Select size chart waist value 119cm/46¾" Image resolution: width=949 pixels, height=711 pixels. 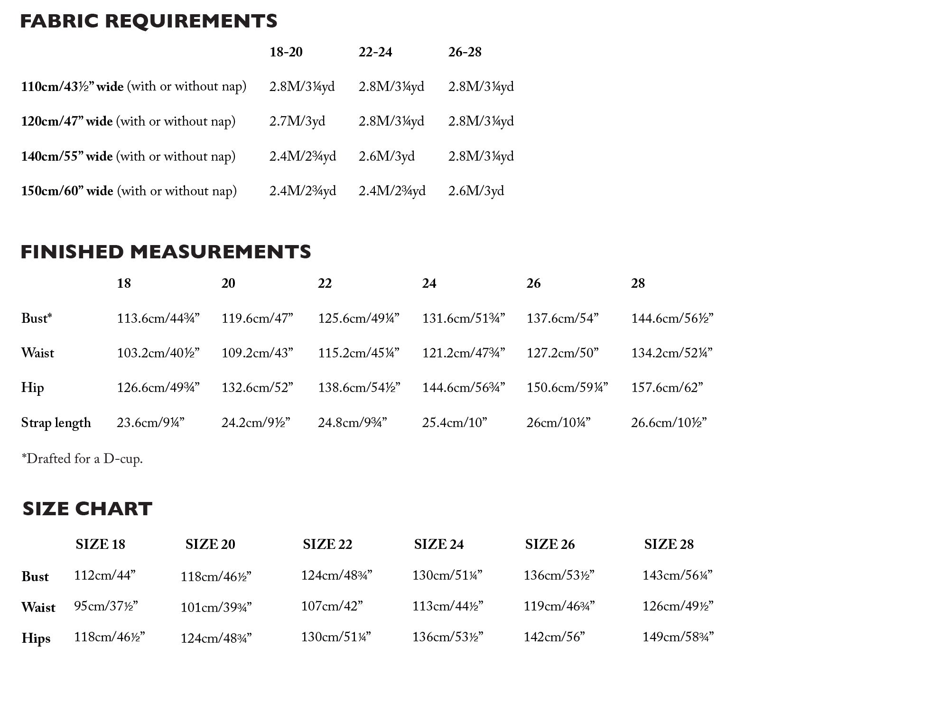pos(559,606)
